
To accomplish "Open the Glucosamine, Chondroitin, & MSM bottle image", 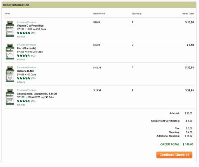I will [10, 97].
